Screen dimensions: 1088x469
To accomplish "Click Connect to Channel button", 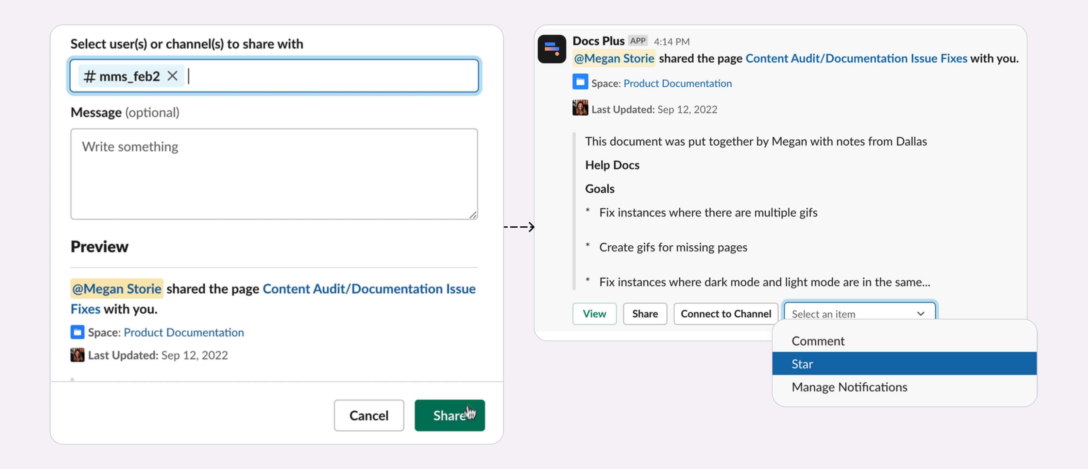I will coord(726,314).
